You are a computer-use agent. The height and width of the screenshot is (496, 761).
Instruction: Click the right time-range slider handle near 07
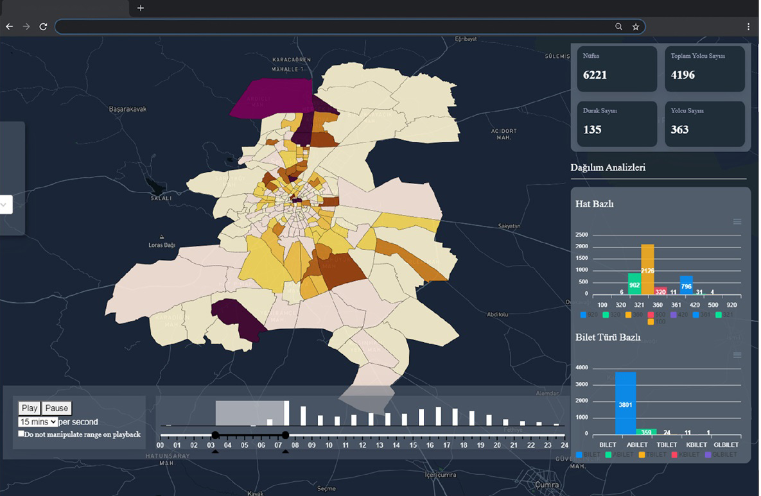(x=285, y=436)
